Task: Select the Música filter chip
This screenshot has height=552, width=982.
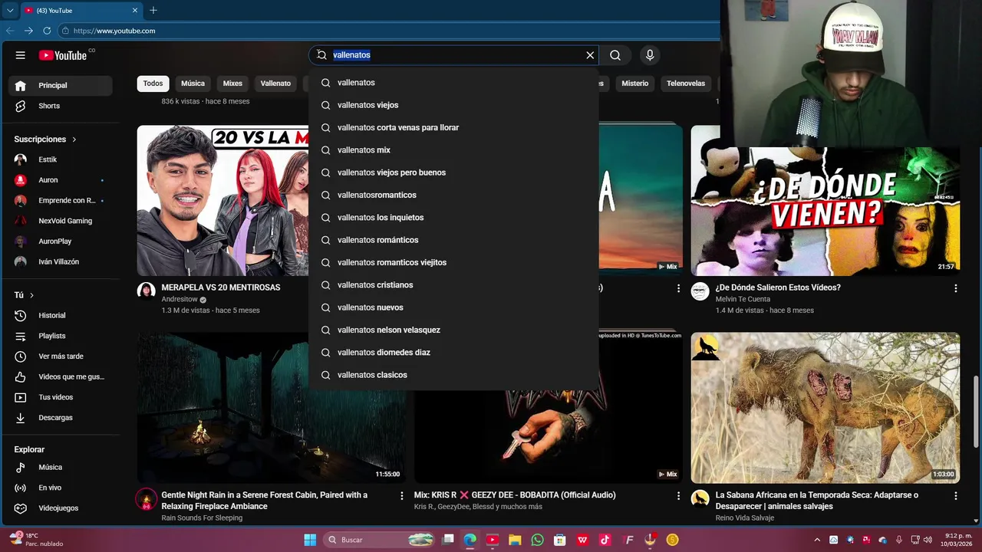Action: pos(193,84)
